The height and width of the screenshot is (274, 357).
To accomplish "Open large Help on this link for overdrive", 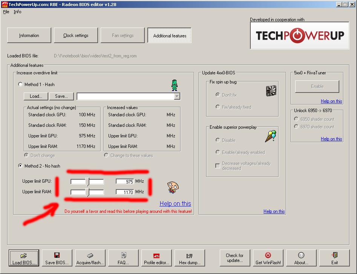I will pyautogui.click(x=175, y=203).
